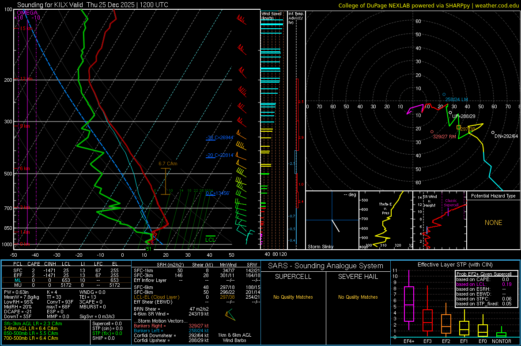Click the OMEGA label on the skew-T

pyautogui.click(x=27, y=13)
